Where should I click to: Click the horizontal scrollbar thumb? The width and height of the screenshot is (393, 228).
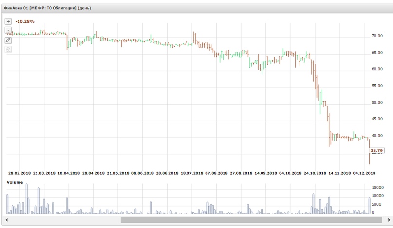251,220
